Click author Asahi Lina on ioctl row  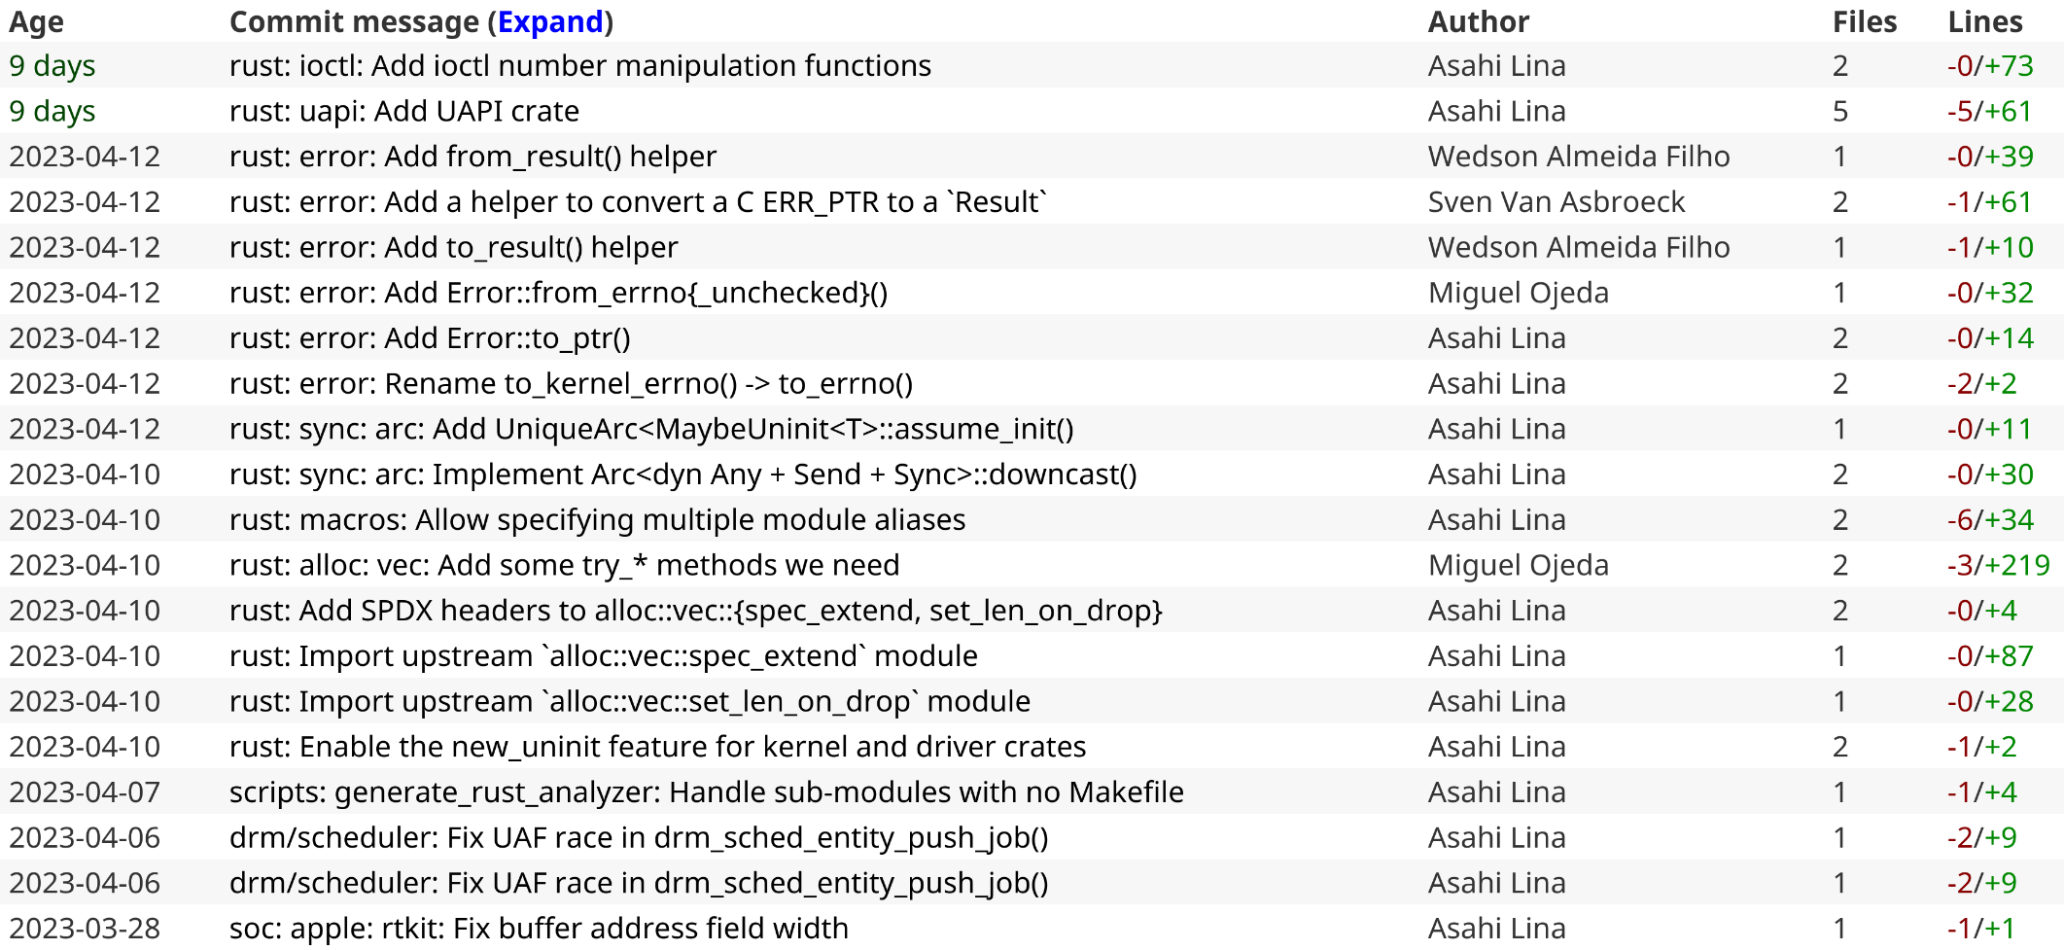[1497, 66]
